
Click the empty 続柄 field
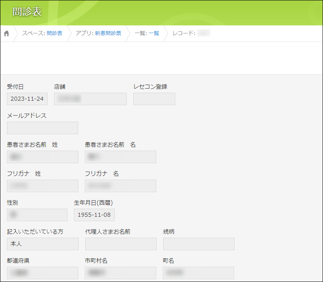coord(199,244)
